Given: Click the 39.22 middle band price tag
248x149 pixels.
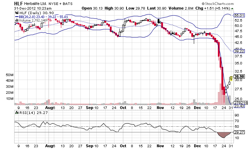Looking at the screenshot, I should pyautogui.click(x=239, y=51).
